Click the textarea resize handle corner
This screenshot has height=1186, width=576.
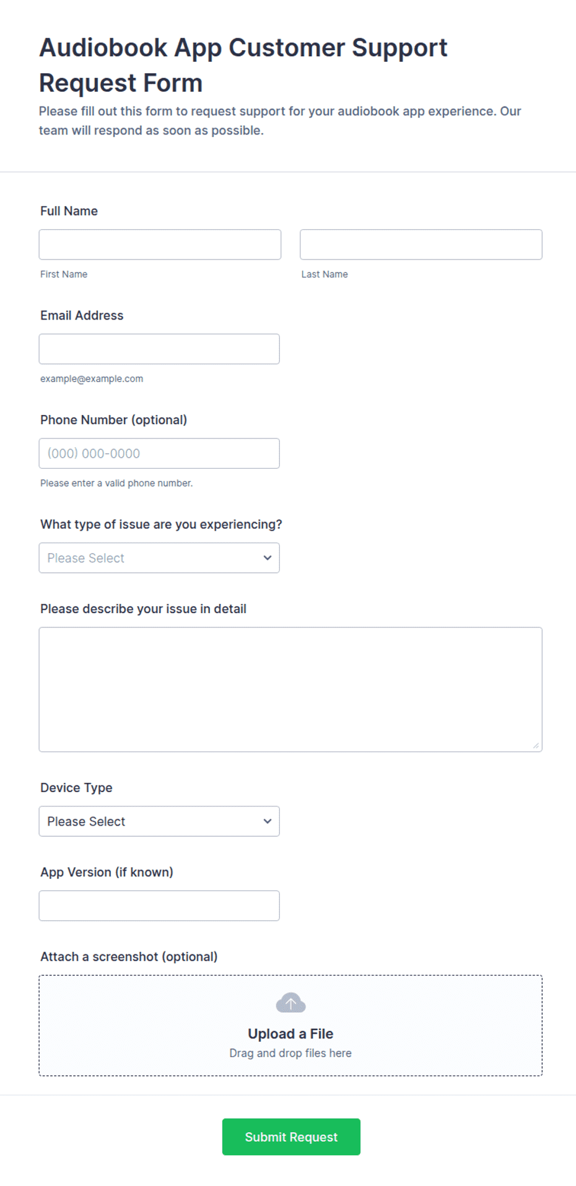[536, 746]
